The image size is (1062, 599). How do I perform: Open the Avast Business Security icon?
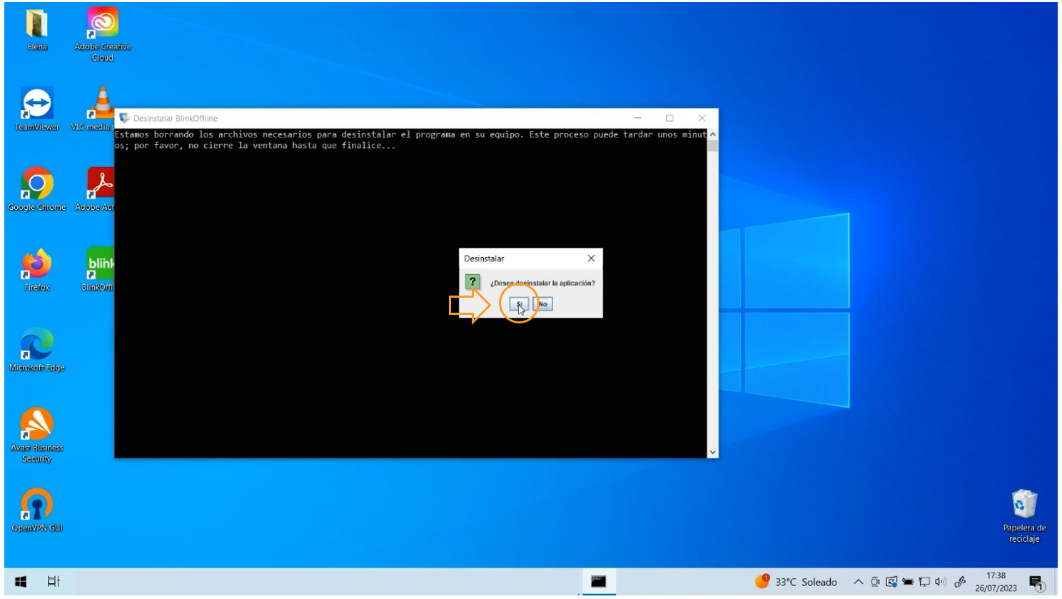pyautogui.click(x=37, y=426)
